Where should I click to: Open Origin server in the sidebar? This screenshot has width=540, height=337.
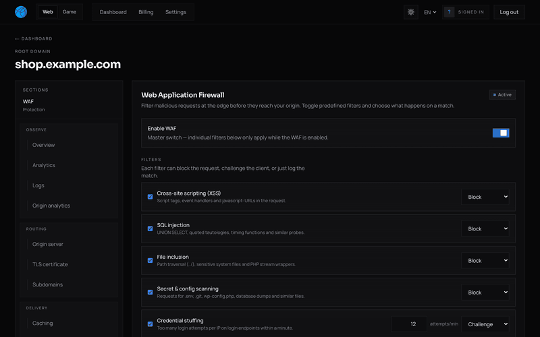tap(48, 244)
